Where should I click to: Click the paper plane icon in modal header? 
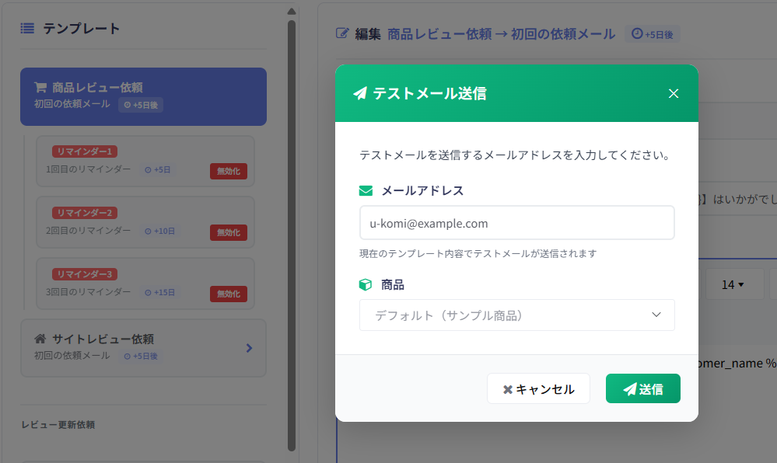point(360,93)
